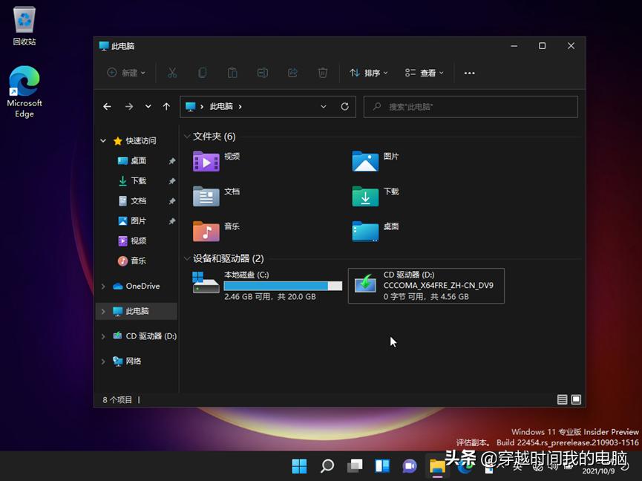Switch to details view via status bar icon
642x481 pixels.
[x=562, y=399]
